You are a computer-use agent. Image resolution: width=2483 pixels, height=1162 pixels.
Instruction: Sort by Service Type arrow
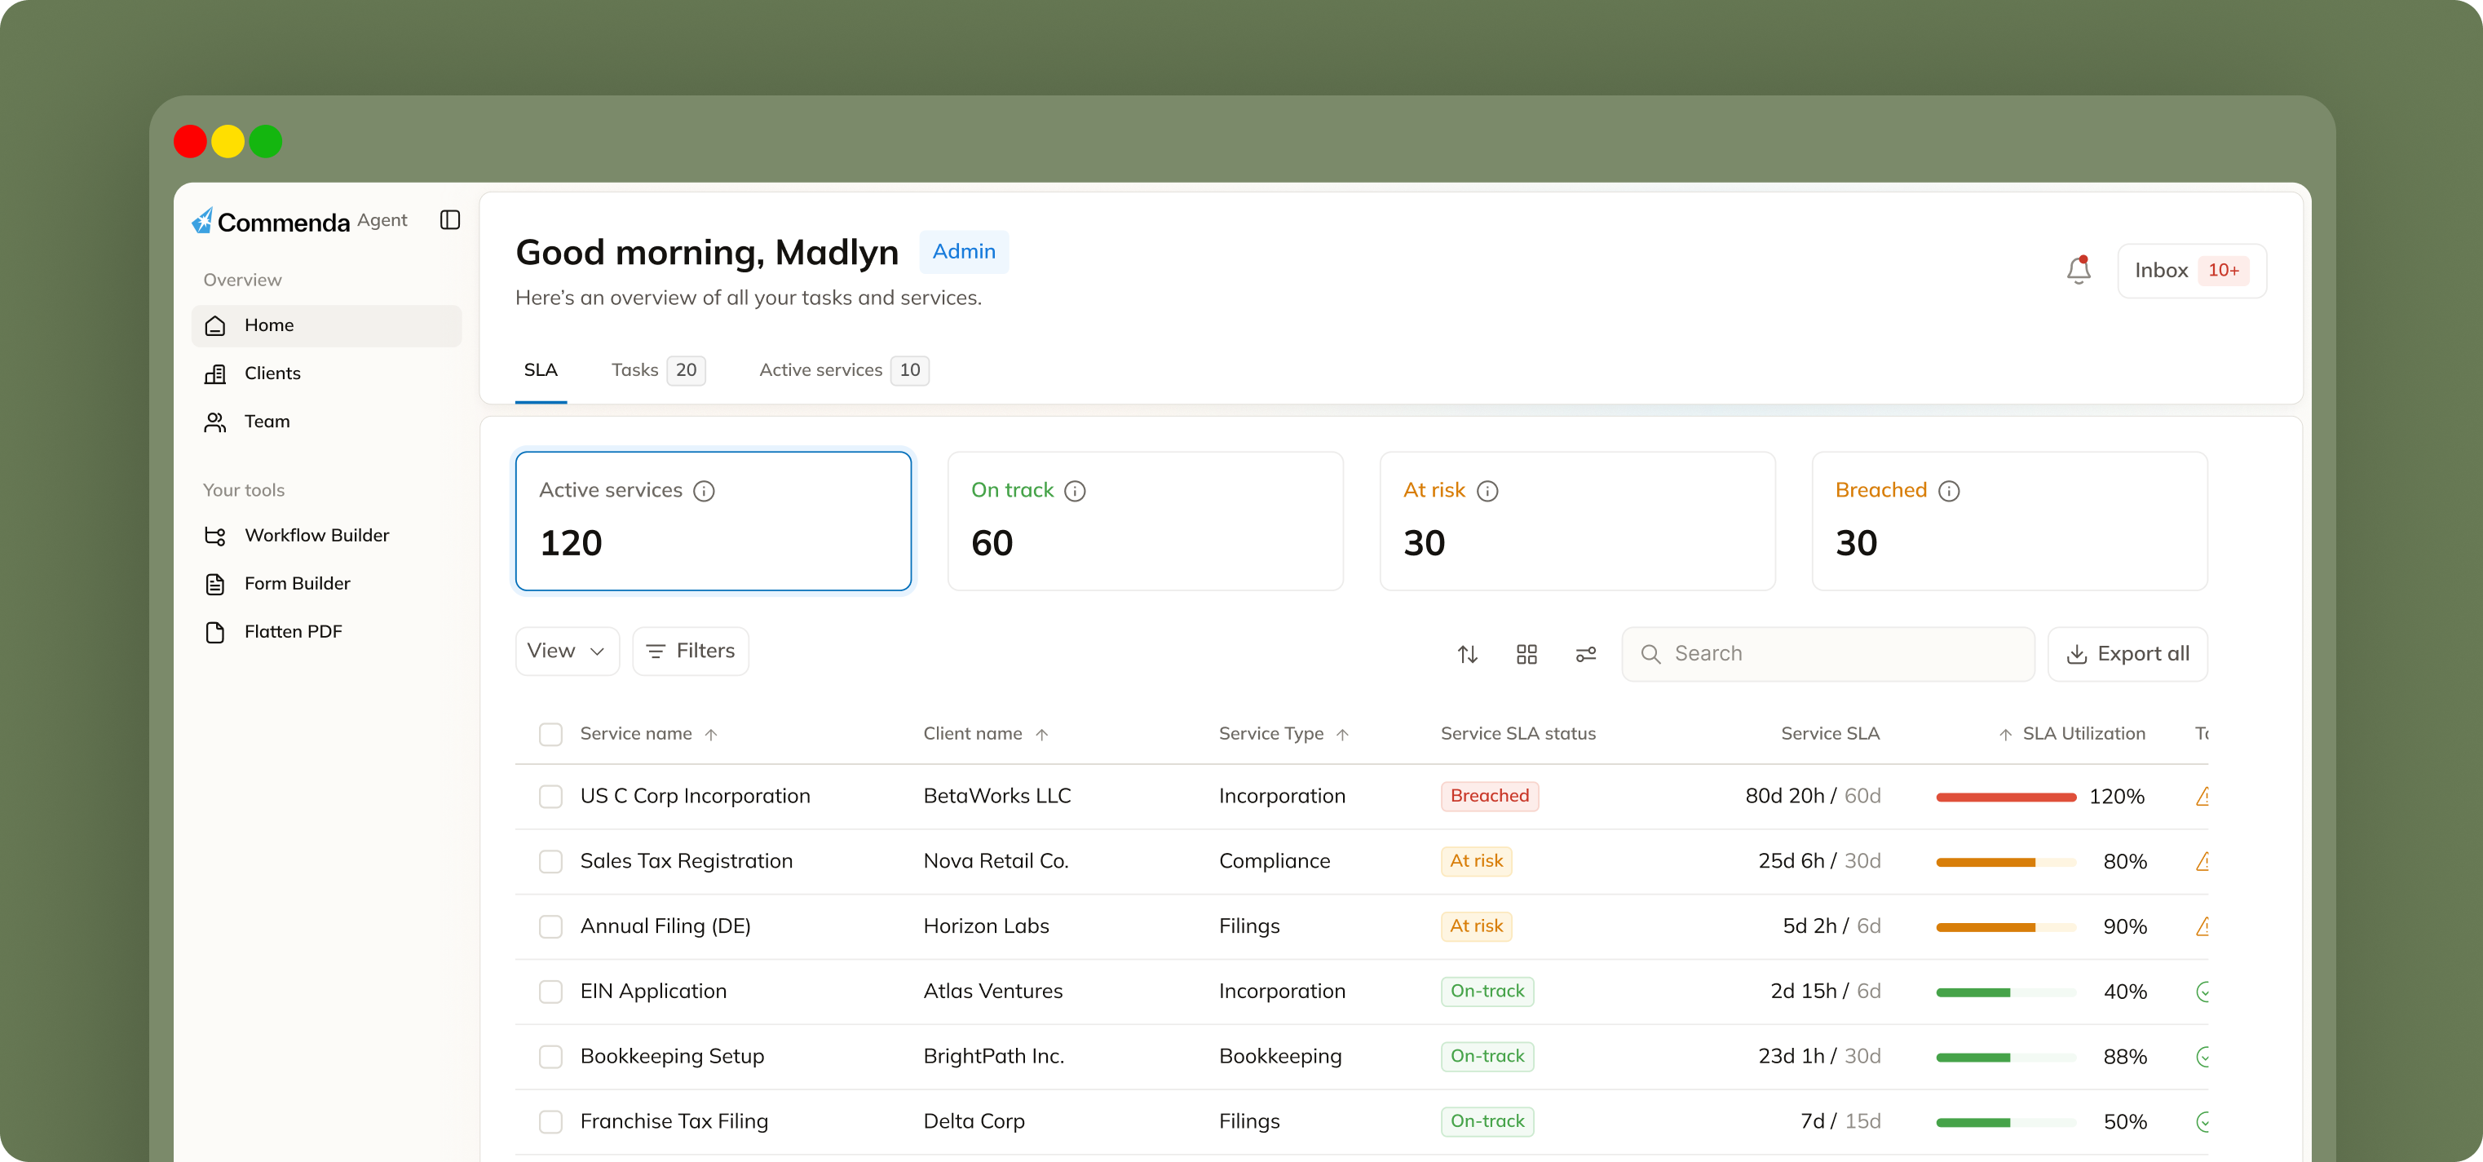click(1343, 734)
